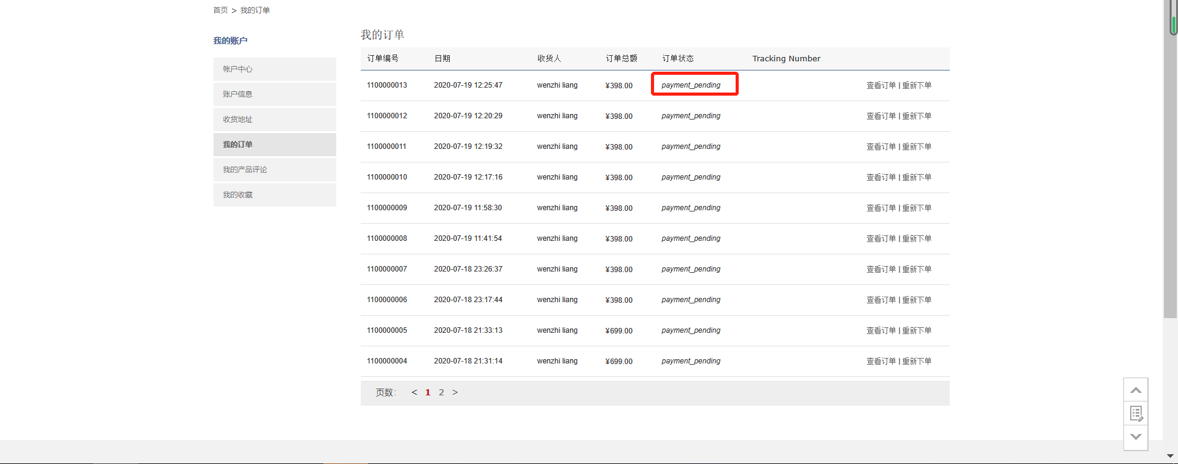View order 1100000005 via 查看订单
1178x464 pixels.
881,331
